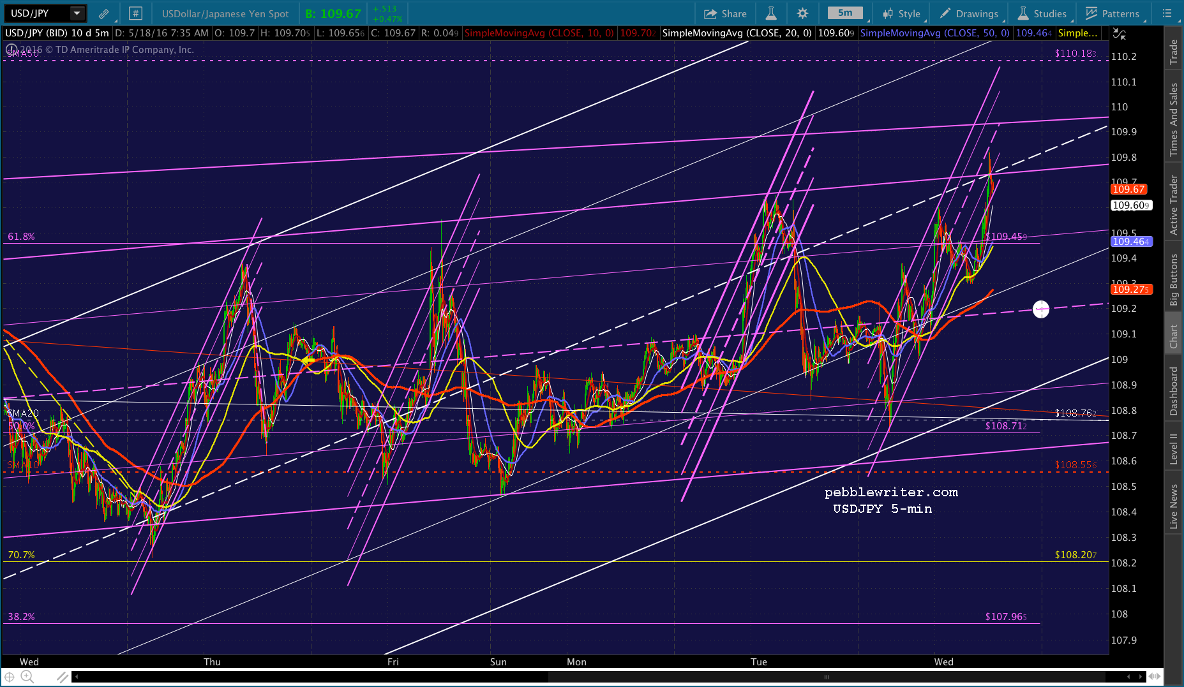The width and height of the screenshot is (1184, 687).
Task: Open the 5m timeframe dropdown
Action: pyautogui.click(x=845, y=13)
